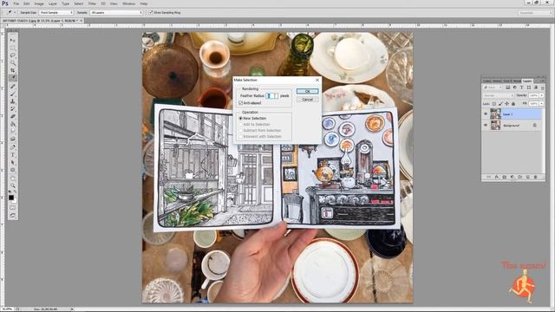Viewport: 555px width, 312px height.
Task: Select the Eraser tool
Action: 12,116
